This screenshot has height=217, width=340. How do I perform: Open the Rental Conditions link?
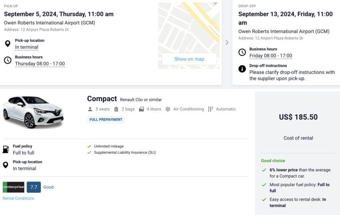18,198
